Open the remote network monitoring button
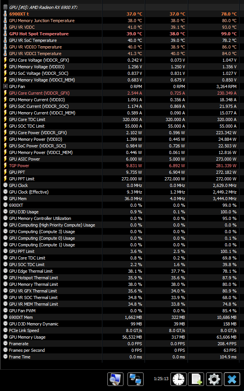Image resolution: width=244 pixels, height=391 pixels. coord(136,379)
